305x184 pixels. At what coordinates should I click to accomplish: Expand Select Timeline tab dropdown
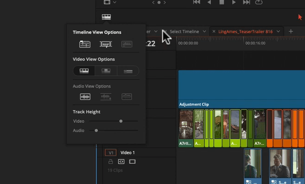204,31
